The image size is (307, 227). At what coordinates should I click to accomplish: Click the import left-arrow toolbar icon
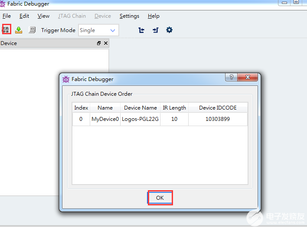pos(141,30)
